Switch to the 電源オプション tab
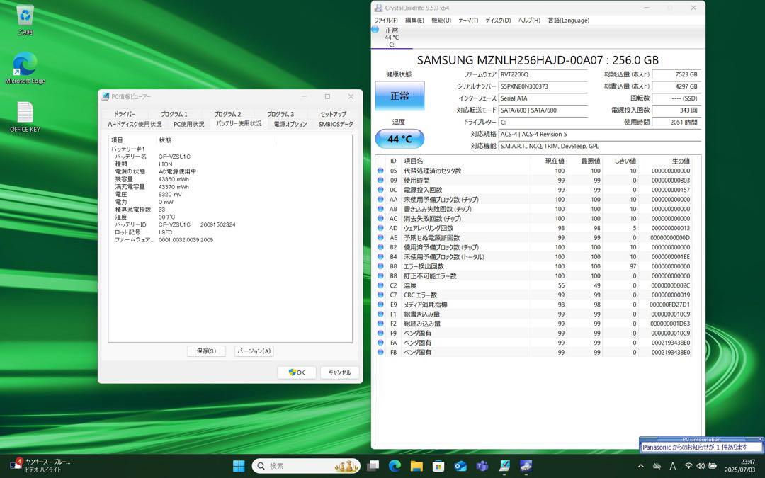 (290, 125)
